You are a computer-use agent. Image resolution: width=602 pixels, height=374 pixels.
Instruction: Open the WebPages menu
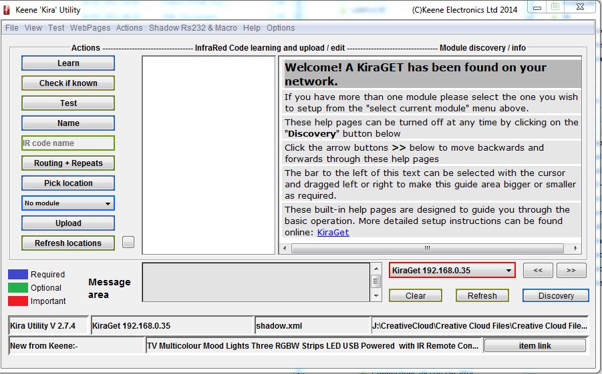[x=90, y=28]
